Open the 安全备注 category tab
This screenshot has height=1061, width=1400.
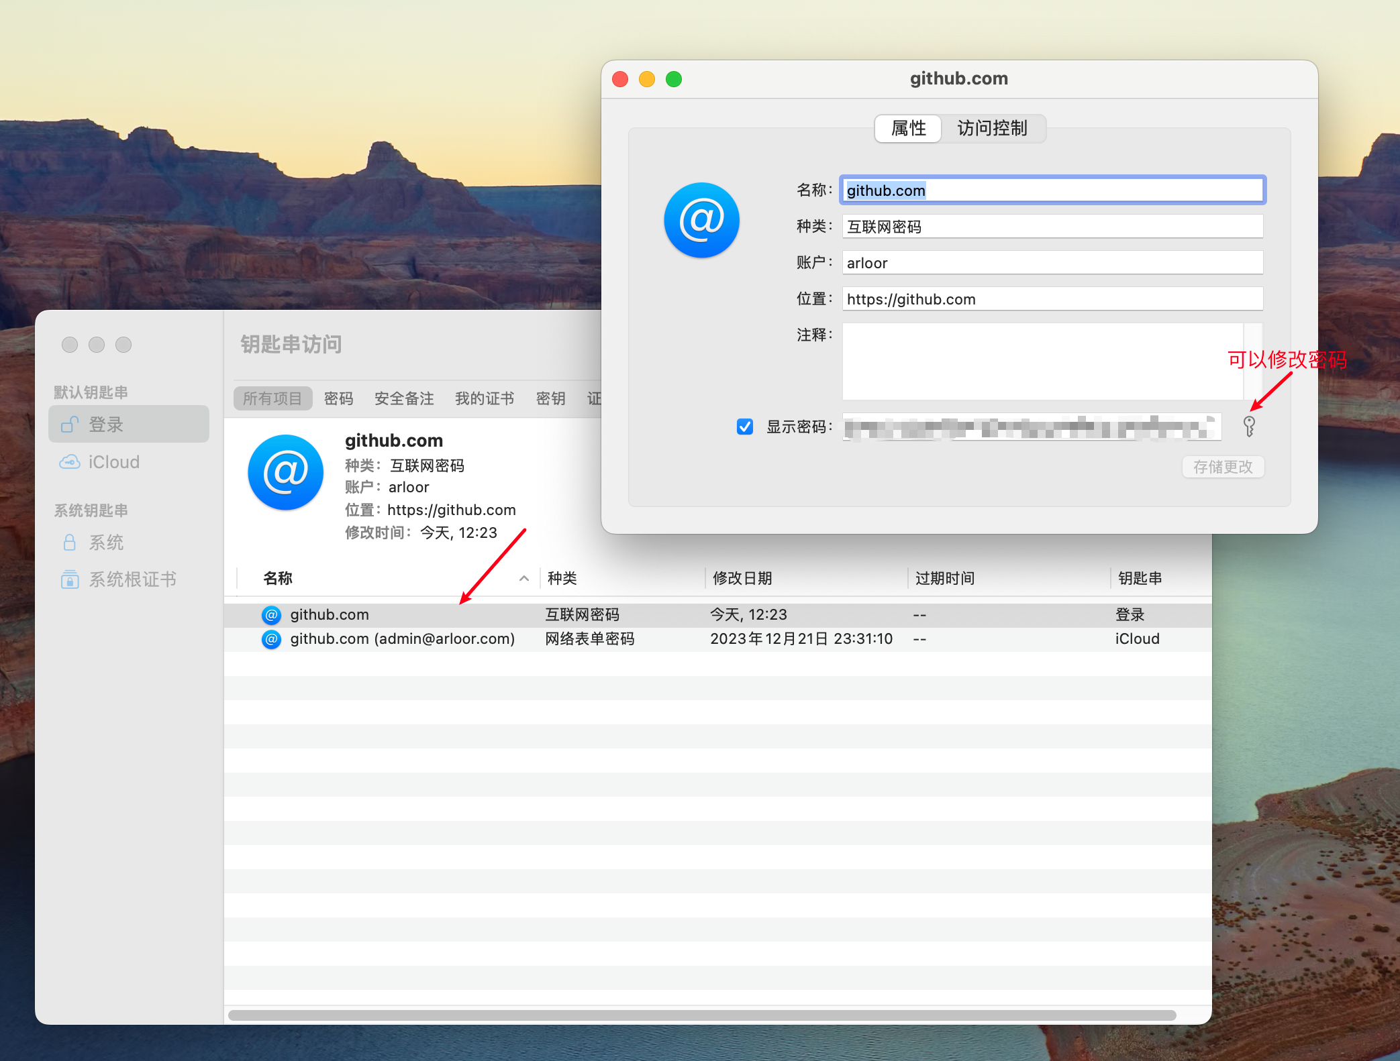404,398
